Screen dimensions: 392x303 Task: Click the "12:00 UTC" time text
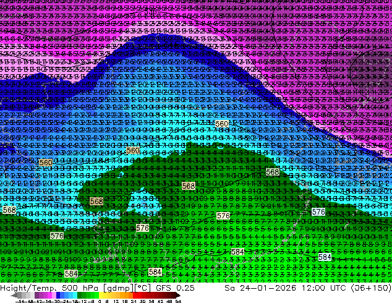pos(325,288)
